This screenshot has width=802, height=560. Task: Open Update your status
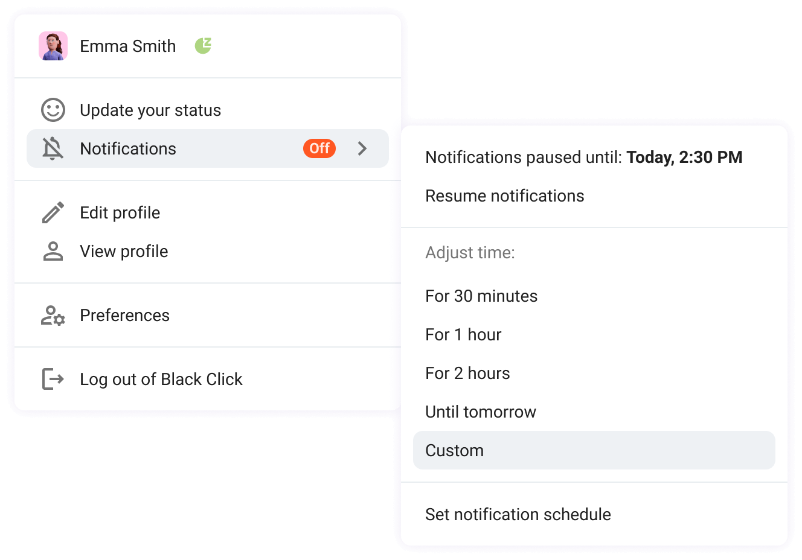150,110
